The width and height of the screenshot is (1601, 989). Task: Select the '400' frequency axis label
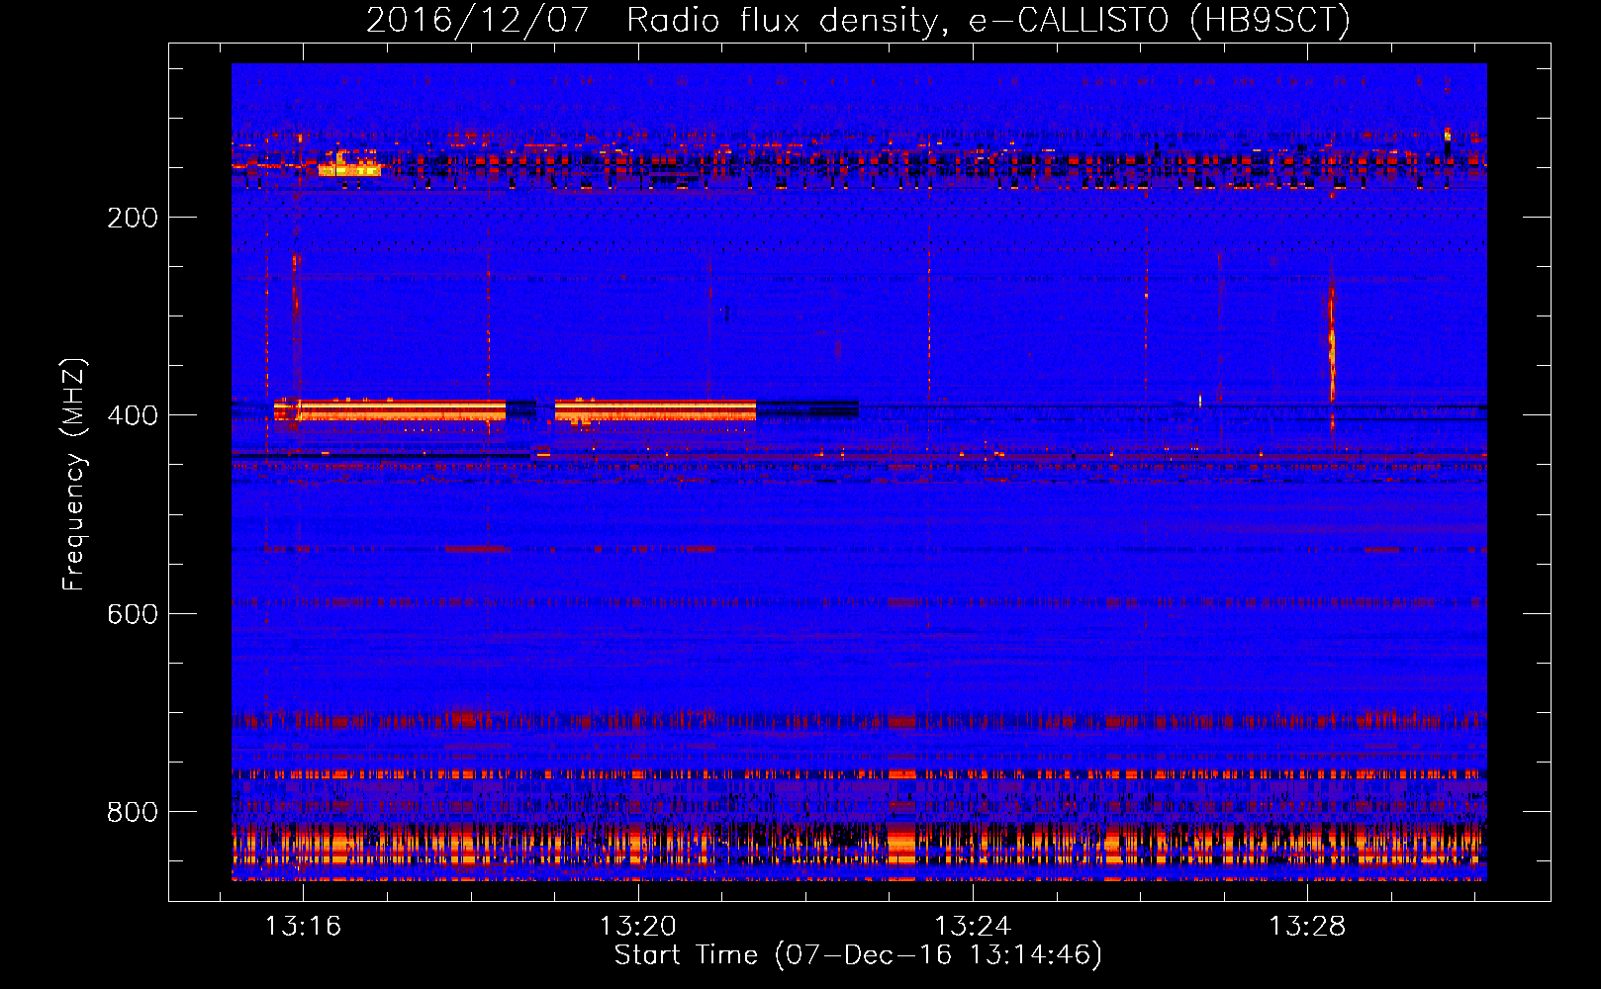(133, 415)
